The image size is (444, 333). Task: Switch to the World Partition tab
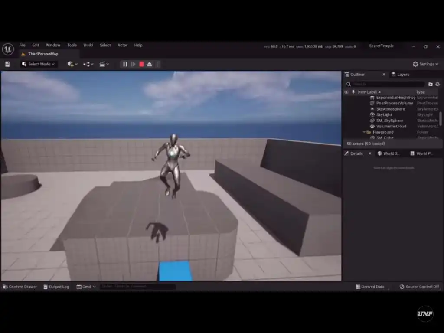pyautogui.click(x=421, y=154)
